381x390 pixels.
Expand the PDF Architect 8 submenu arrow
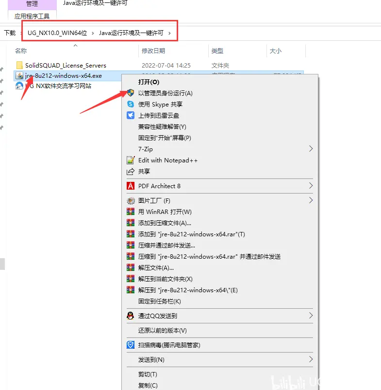coord(311,186)
